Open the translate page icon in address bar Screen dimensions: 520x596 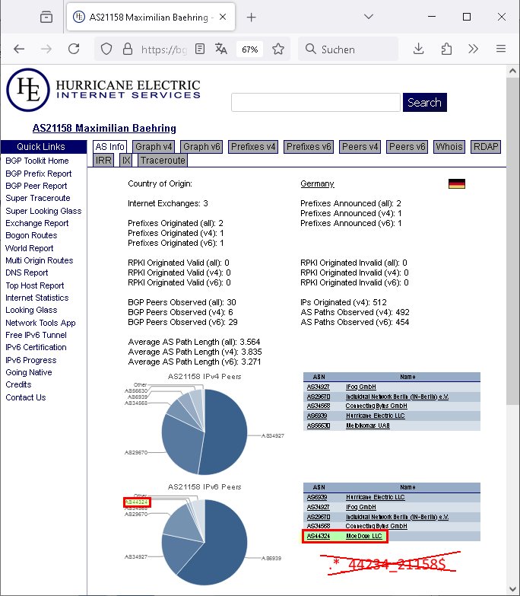coord(221,49)
